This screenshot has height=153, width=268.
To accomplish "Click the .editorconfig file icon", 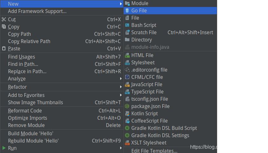I will (127, 70).
